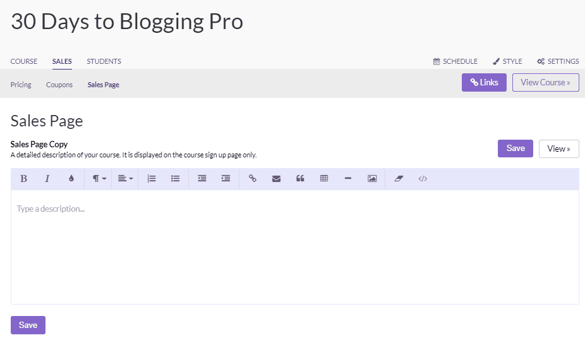Toggle bold formatting in editor

tap(23, 179)
